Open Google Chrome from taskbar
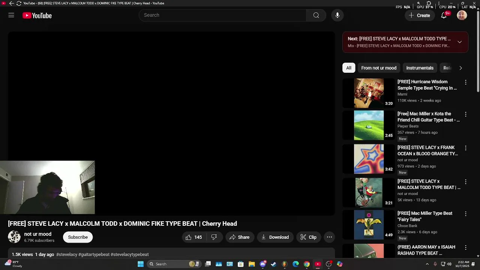This screenshot has height=270, width=480. click(307, 264)
